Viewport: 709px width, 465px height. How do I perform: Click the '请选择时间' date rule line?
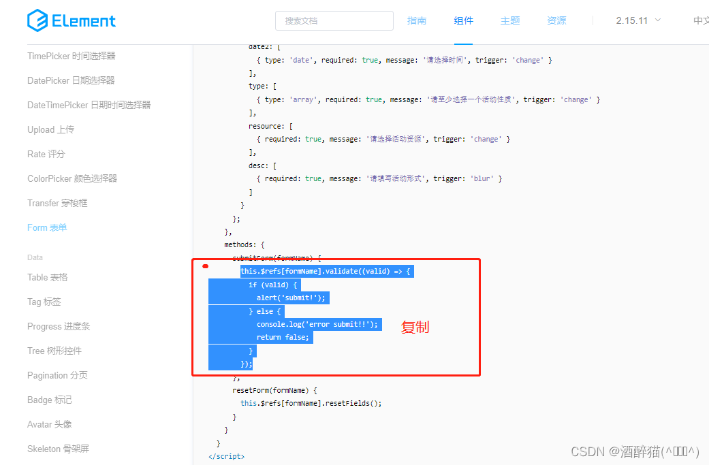click(x=405, y=60)
